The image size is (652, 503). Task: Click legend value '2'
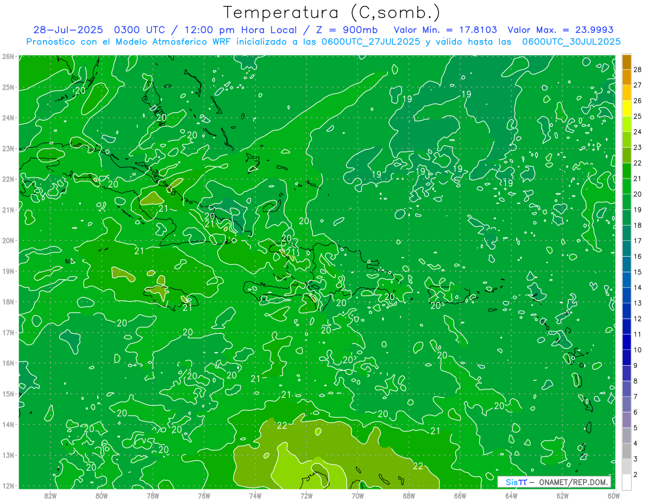(636, 475)
